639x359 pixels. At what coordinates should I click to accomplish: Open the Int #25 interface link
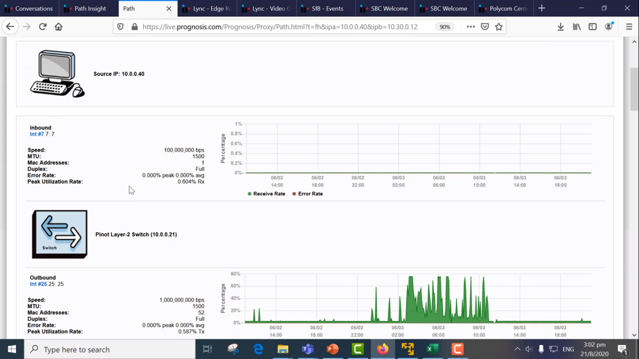38,284
